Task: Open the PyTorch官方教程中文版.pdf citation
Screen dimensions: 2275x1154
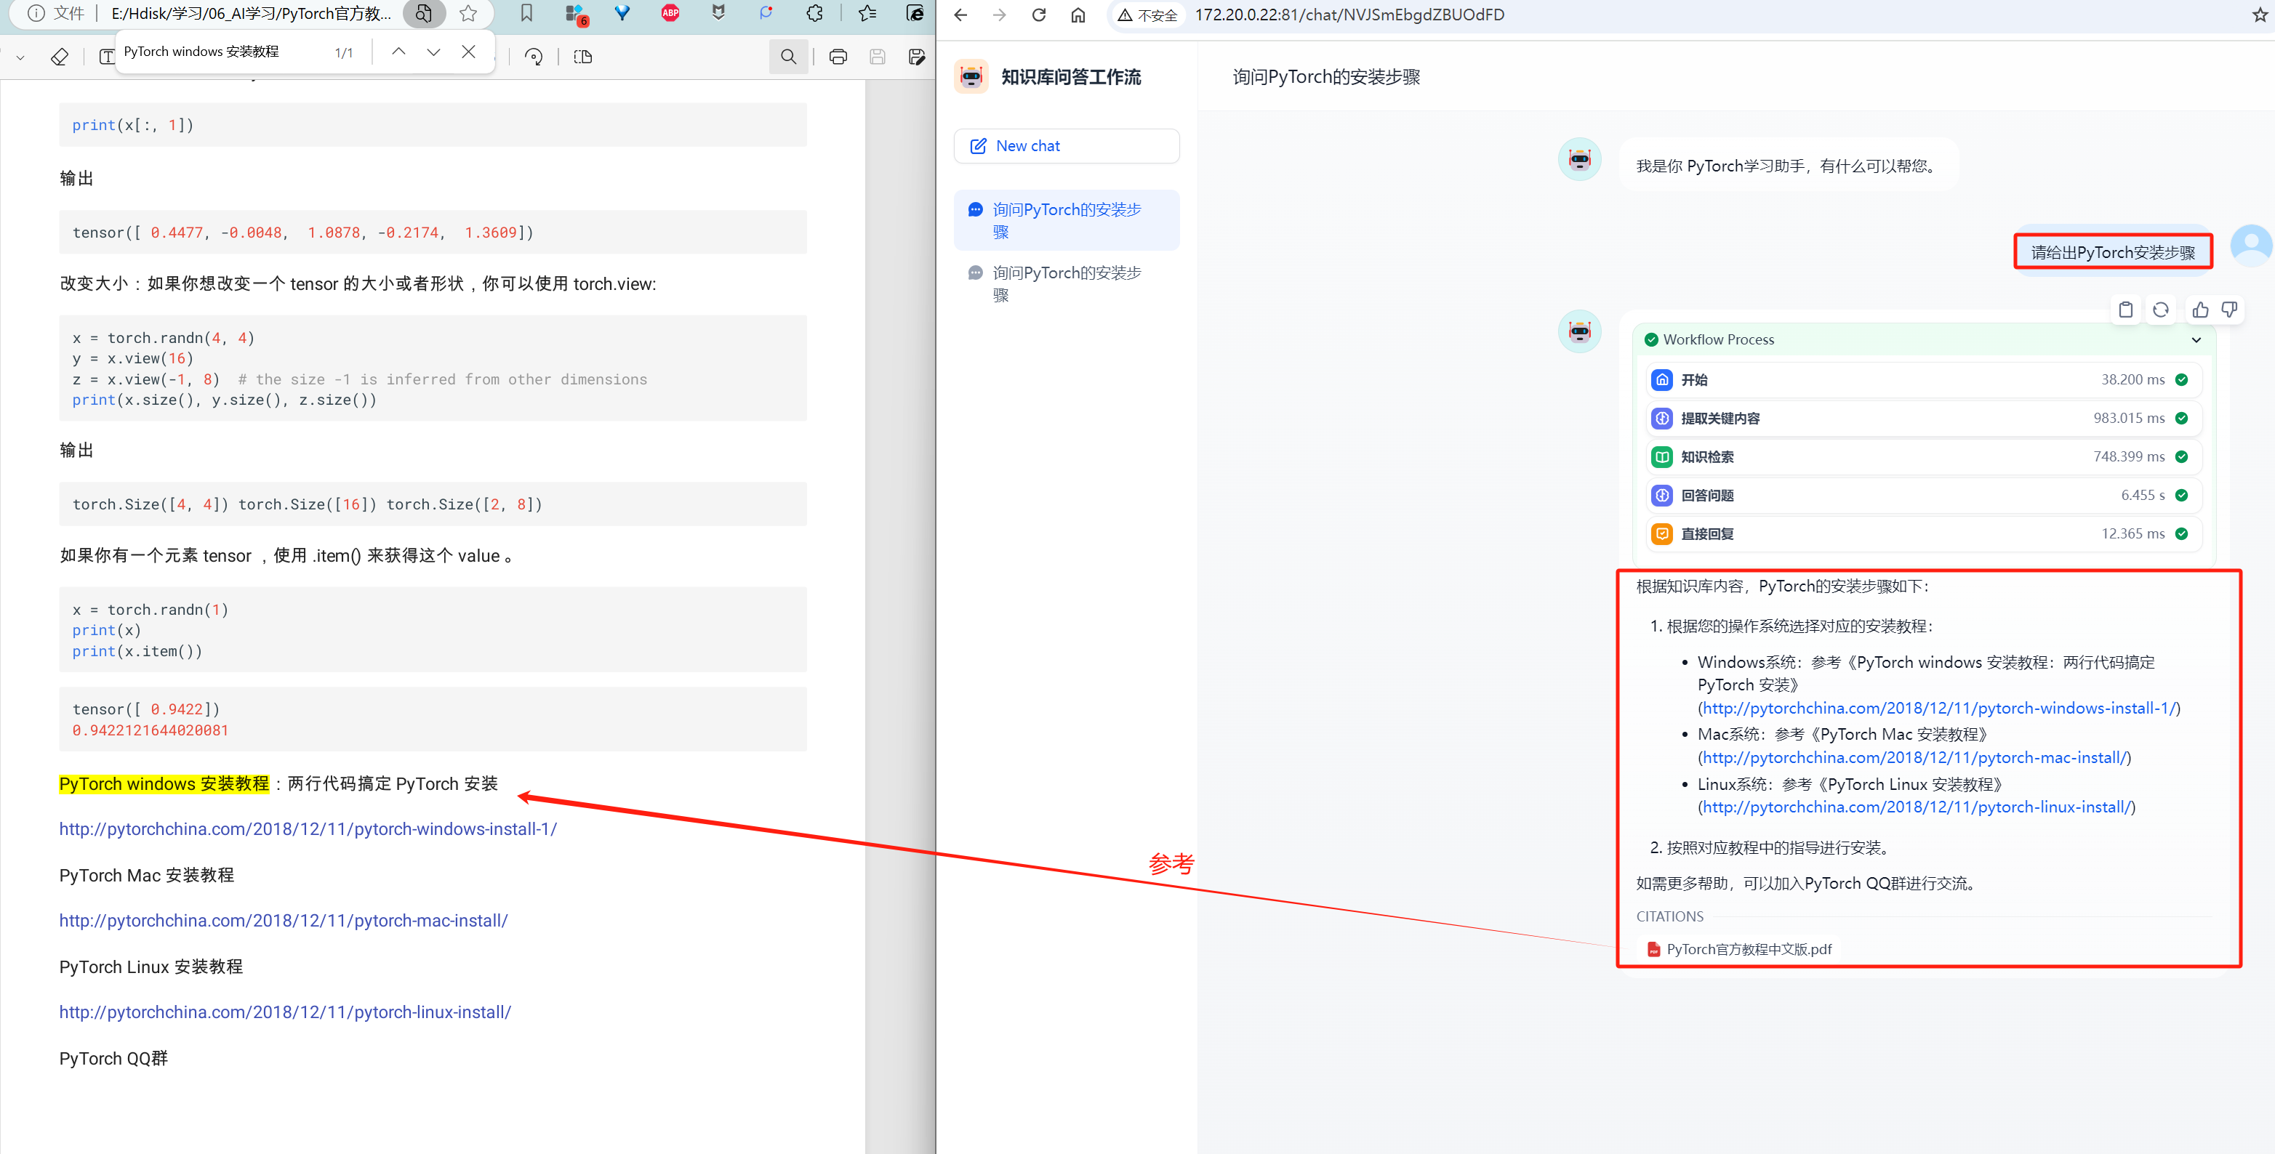Action: point(1748,949)
